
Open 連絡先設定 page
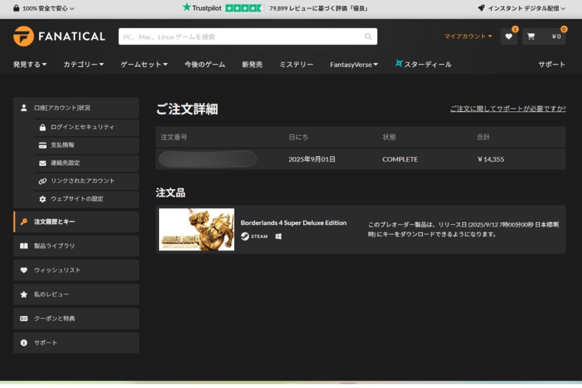pyautogui.click(x=87, y=163)
